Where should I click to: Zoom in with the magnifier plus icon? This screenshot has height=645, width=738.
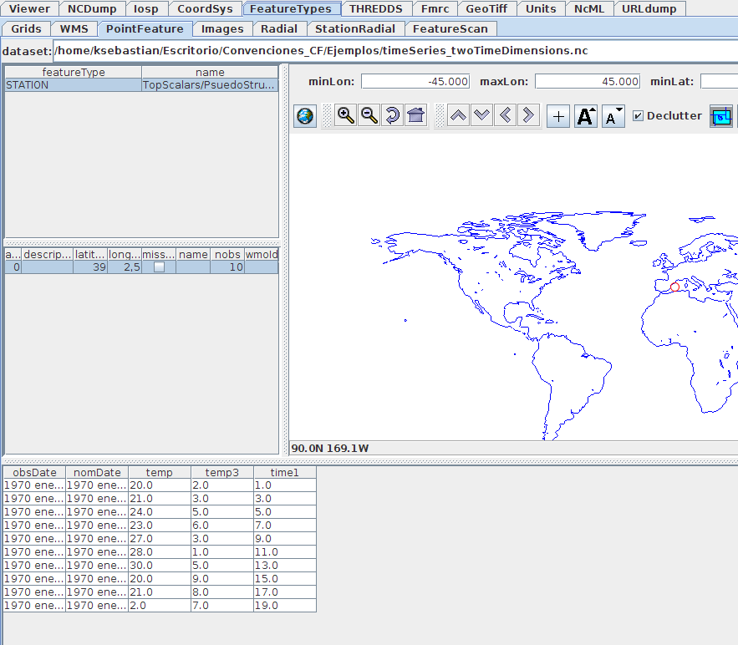pos(345,116)
